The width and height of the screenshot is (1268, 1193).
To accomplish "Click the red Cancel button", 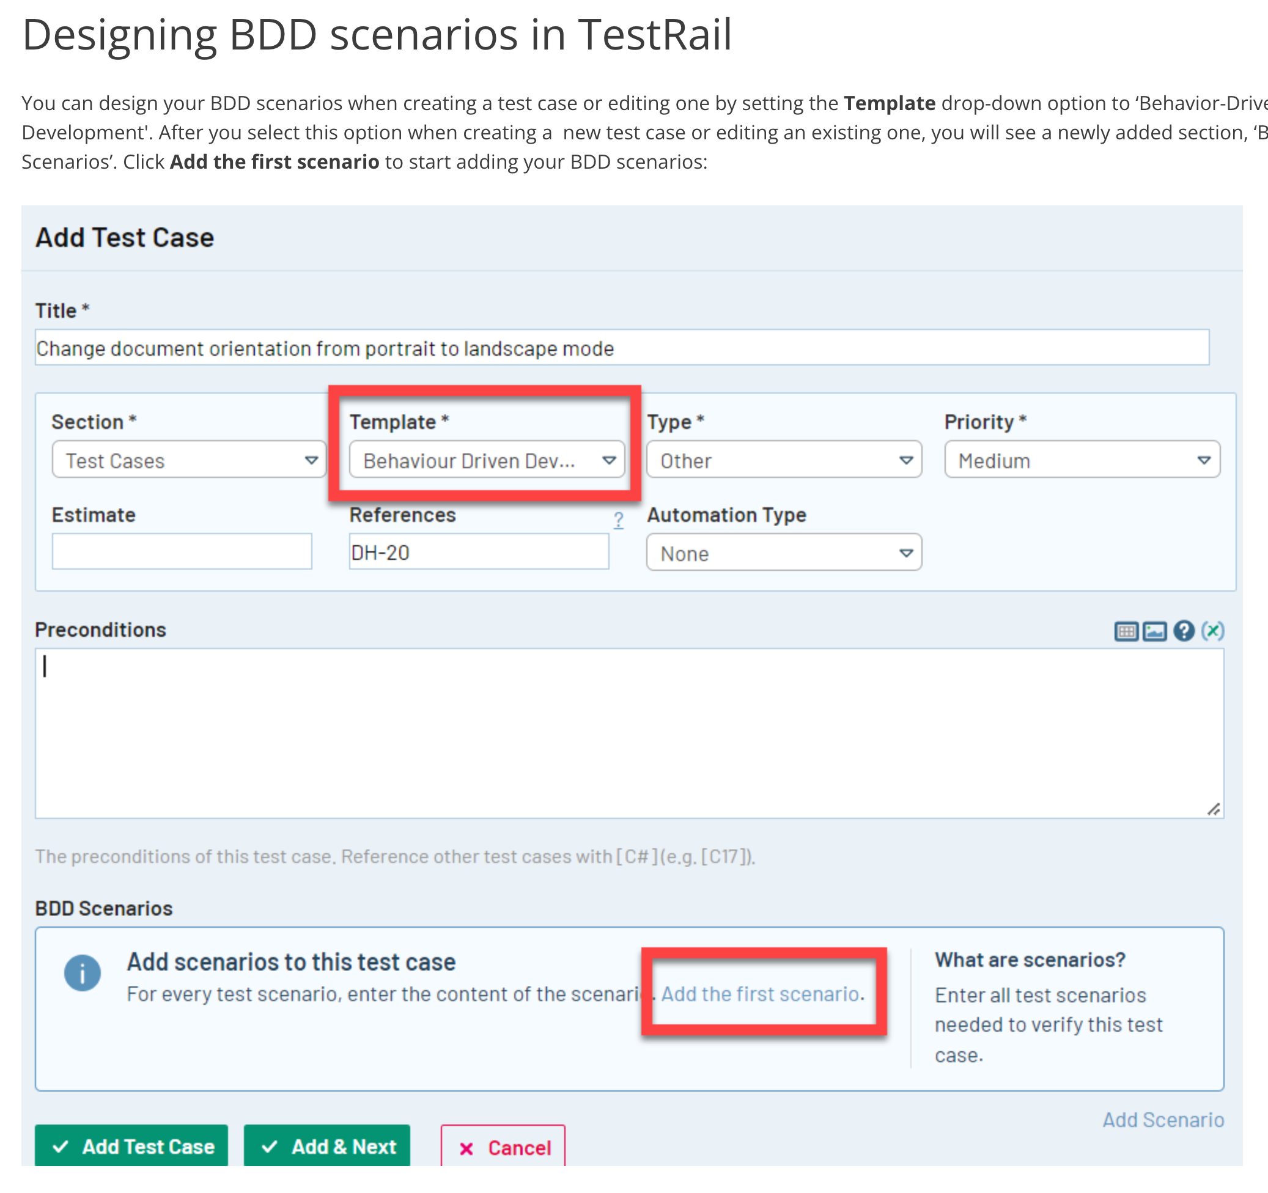I will coord(503,1147).
